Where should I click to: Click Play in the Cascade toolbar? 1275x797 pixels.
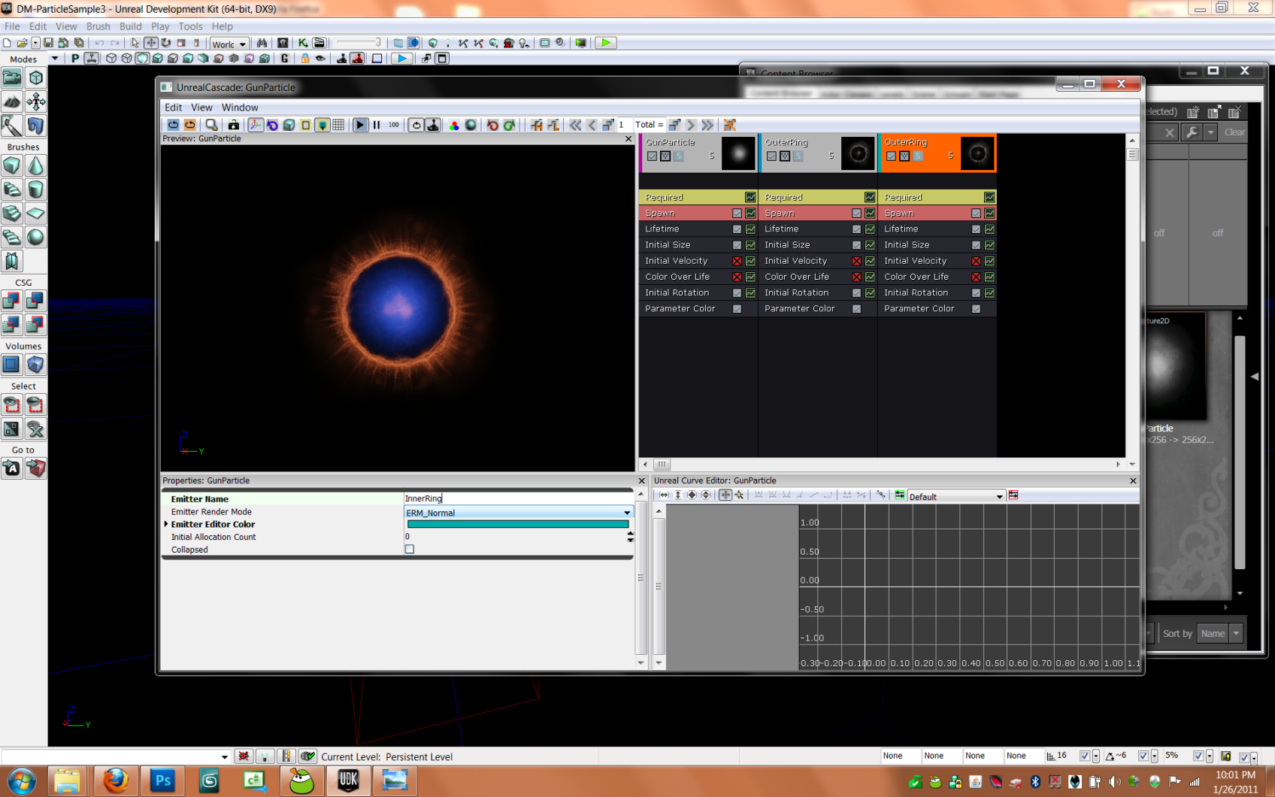coord(360,125)
